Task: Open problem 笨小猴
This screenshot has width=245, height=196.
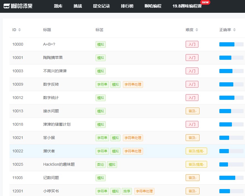Action: (49, 138)
